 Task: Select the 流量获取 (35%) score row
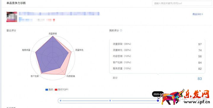[157, 44]
